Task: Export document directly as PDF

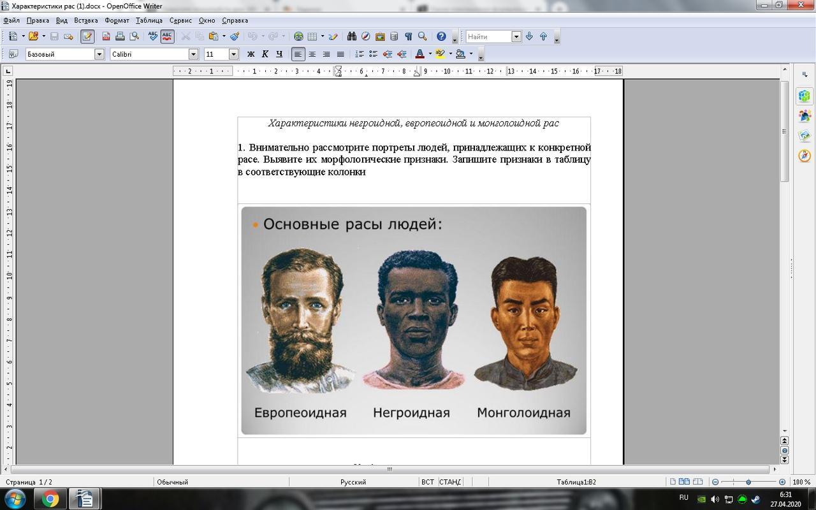Action: 106,36
